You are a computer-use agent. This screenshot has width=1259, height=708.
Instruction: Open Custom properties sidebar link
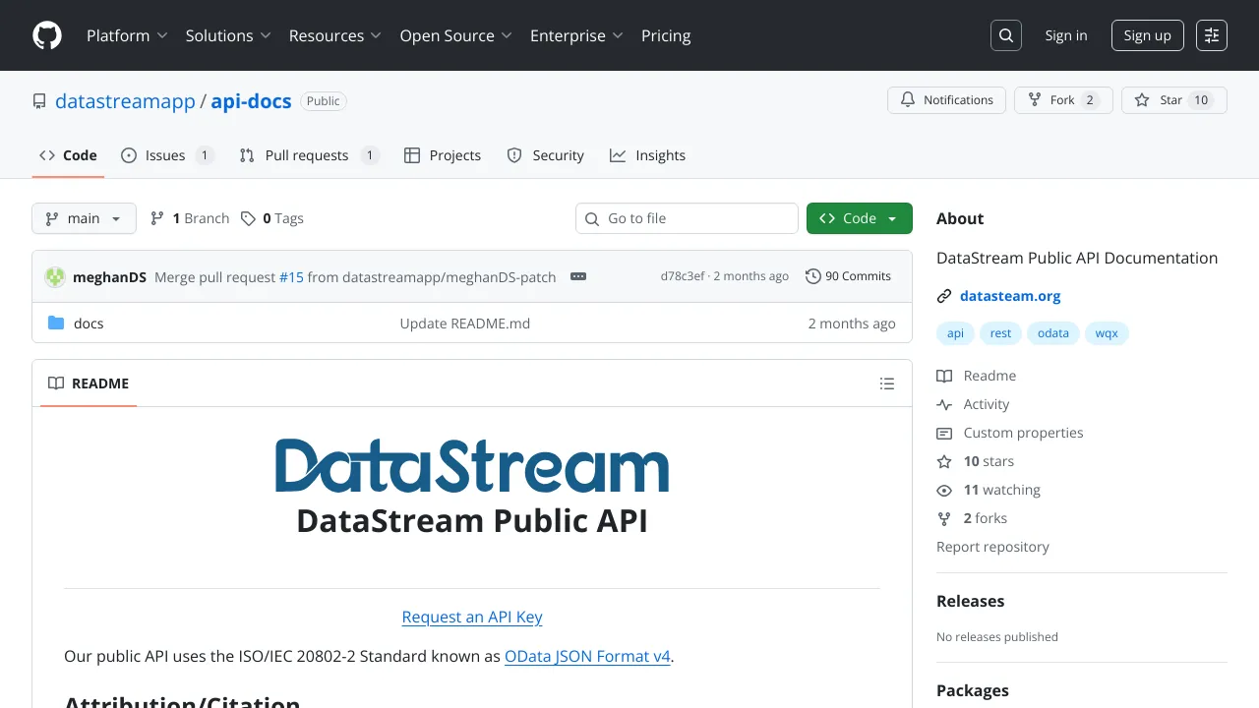pos(1010,433)
